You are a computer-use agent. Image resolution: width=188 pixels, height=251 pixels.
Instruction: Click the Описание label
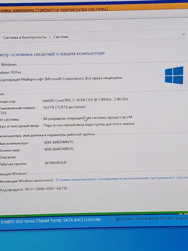pos(8,157)
